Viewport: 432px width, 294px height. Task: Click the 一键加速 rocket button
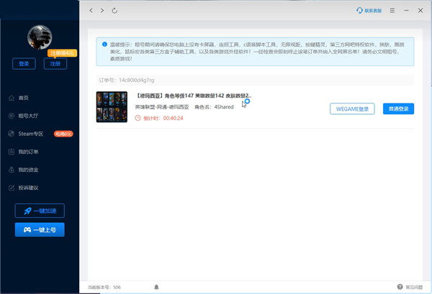tap(40, 211)
